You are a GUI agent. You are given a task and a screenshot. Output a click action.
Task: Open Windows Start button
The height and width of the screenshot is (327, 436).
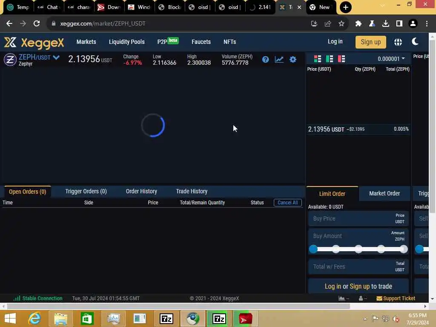pos(10,318)
